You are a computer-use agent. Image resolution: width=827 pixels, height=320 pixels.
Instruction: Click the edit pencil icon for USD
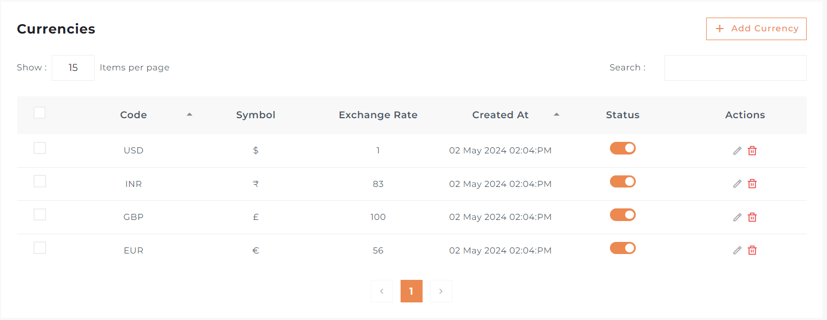coord(737,151)
